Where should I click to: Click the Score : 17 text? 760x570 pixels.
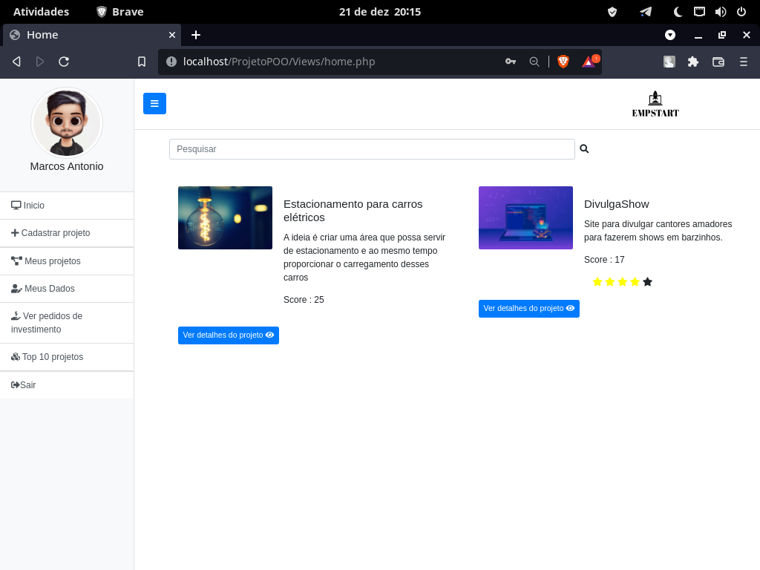604,260
